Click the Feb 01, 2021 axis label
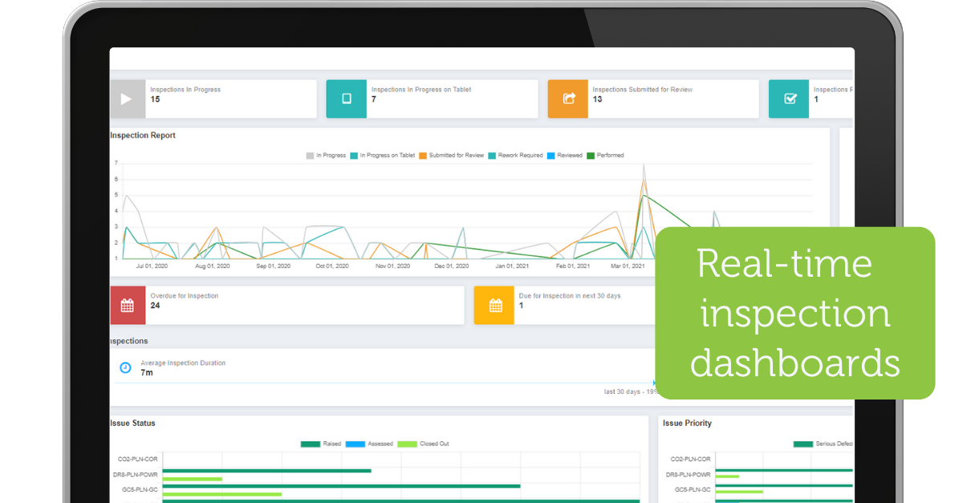Viewport: 963px width, 503px height. click(573, 266)
